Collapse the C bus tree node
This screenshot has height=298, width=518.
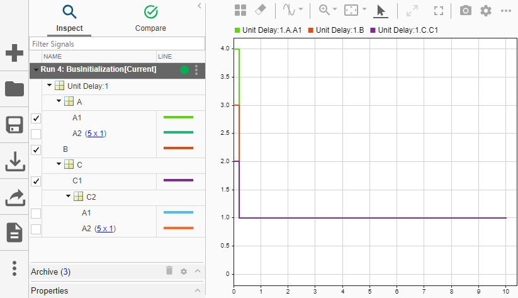coord(59,164)
